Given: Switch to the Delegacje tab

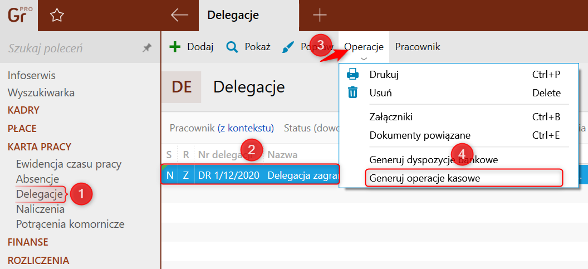Looking at the screenshot, I should (233, 15).
